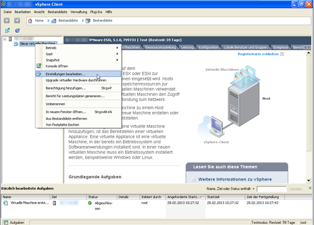Click the X icon next to Registerkarte schließen
The image size is (314, 225).
pyautogui.click(x=282, y=54)
